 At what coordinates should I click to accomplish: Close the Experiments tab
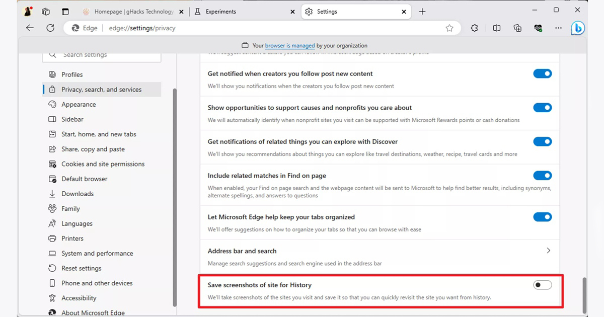[x=292, y=12]
